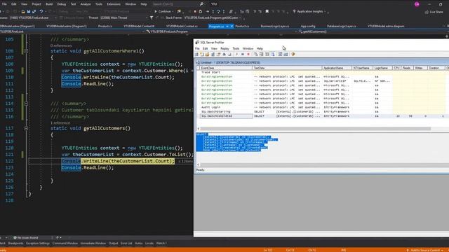Click the Profiler trace grid horizontal scrollbar
Screen dimensions: 449x252
point(315,129)
